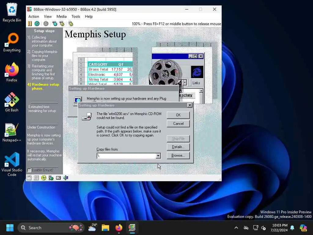Open Notepad++ desktop shortcut
313x235 pixels.
click(x=12, y=132)
